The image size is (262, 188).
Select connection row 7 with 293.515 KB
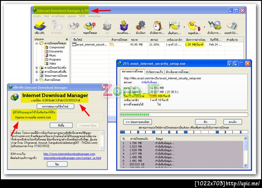point(182,164)
